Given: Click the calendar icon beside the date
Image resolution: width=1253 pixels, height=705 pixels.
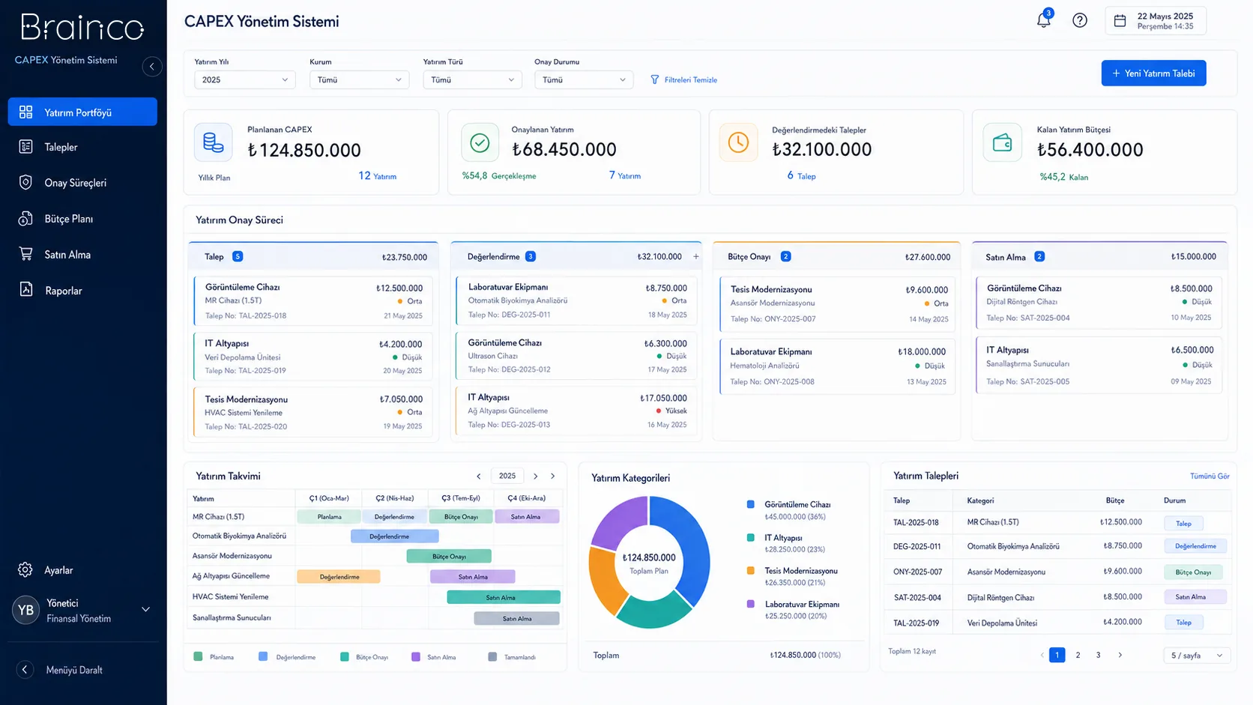Looking at the screenshot, I should (1120, 21).
